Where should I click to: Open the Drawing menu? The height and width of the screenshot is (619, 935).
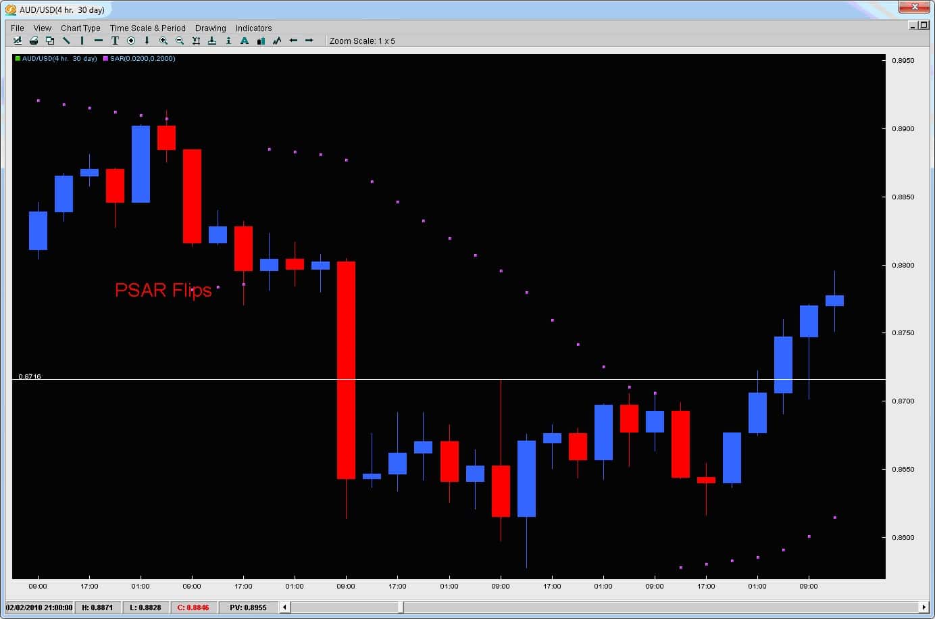click(211, 28)
